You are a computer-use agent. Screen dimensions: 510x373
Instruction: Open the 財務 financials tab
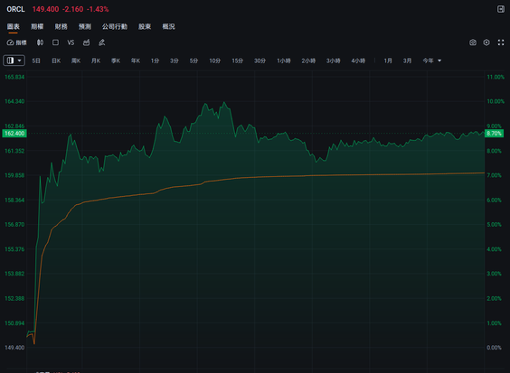tap(61, 27)
